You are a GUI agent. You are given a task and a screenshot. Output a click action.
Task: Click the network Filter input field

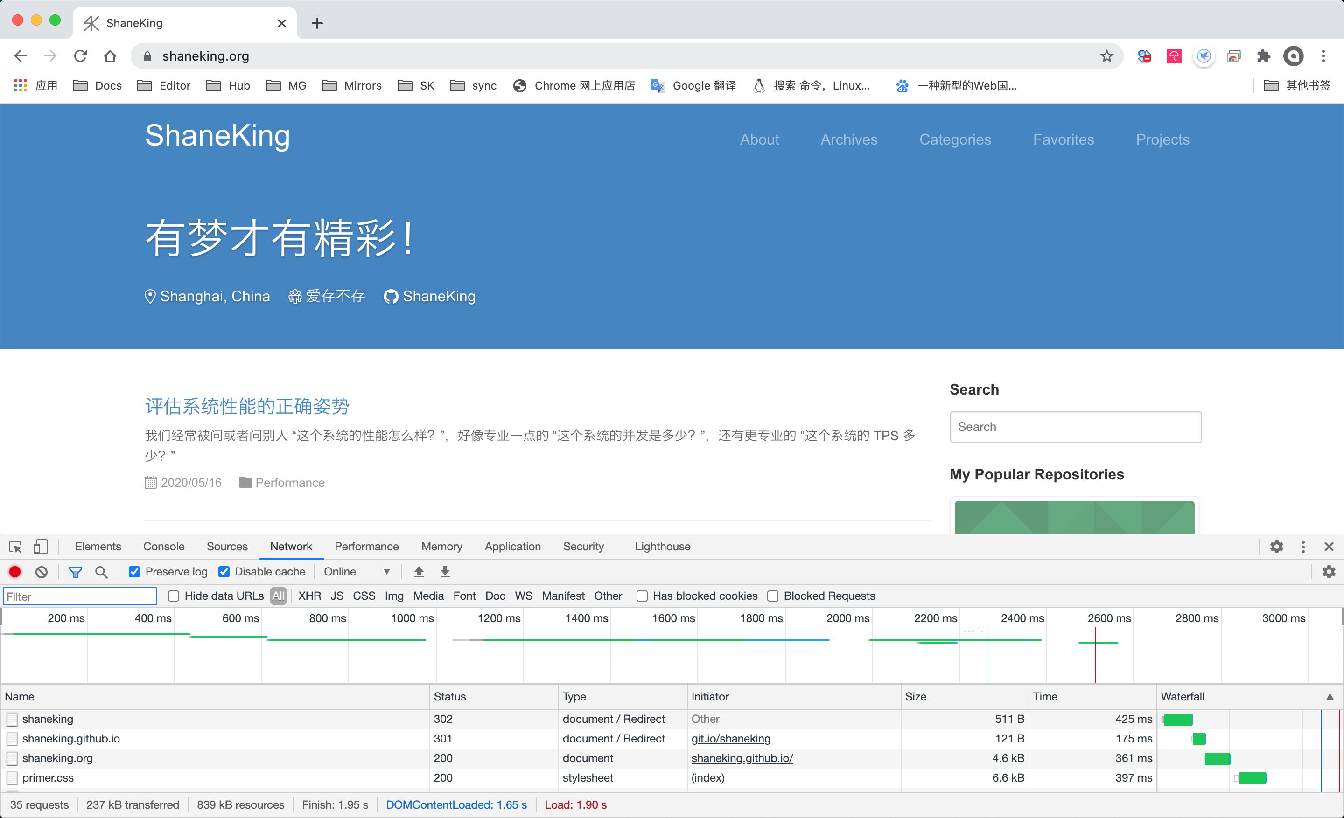[x=80, y=596]
